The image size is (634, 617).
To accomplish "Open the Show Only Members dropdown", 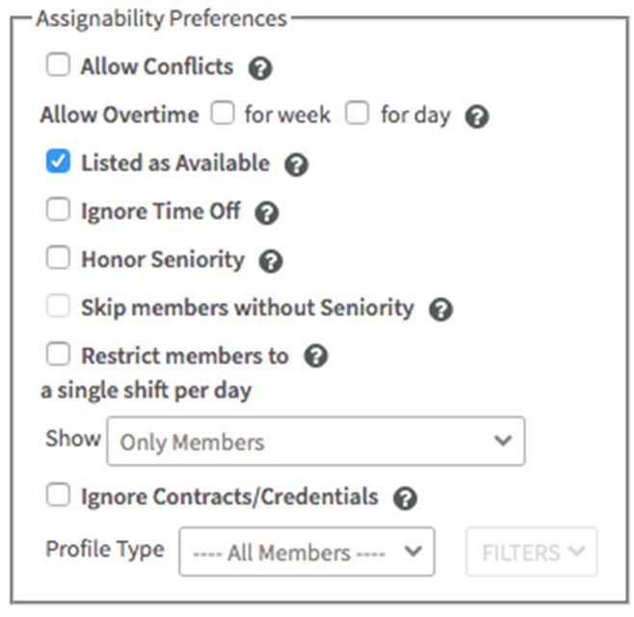I will pos(316,441).
